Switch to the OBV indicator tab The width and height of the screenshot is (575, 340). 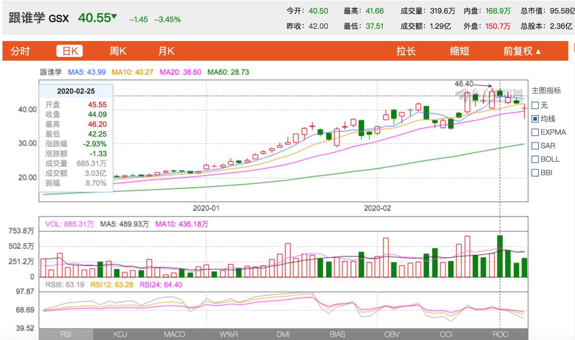(392, 334)
